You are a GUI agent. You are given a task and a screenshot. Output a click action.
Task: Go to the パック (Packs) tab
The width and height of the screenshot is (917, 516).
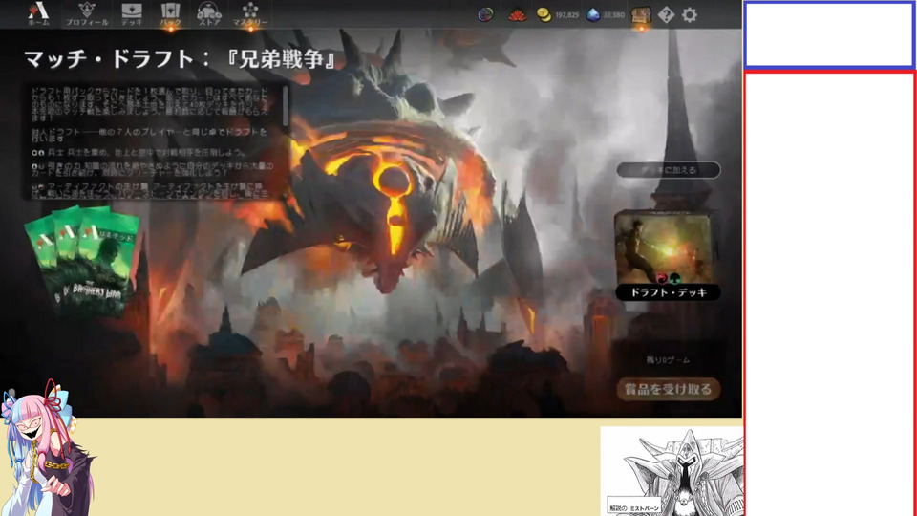tap(171, 14)
